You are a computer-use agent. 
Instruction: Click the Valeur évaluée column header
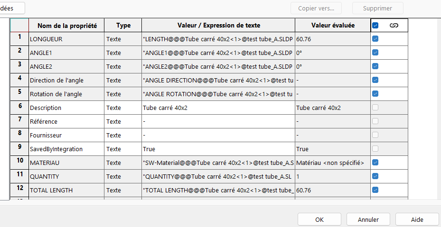click(333, 26)
